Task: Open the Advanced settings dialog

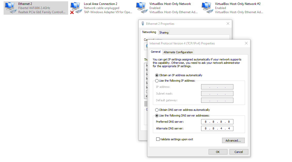Action: coord(233,140)
